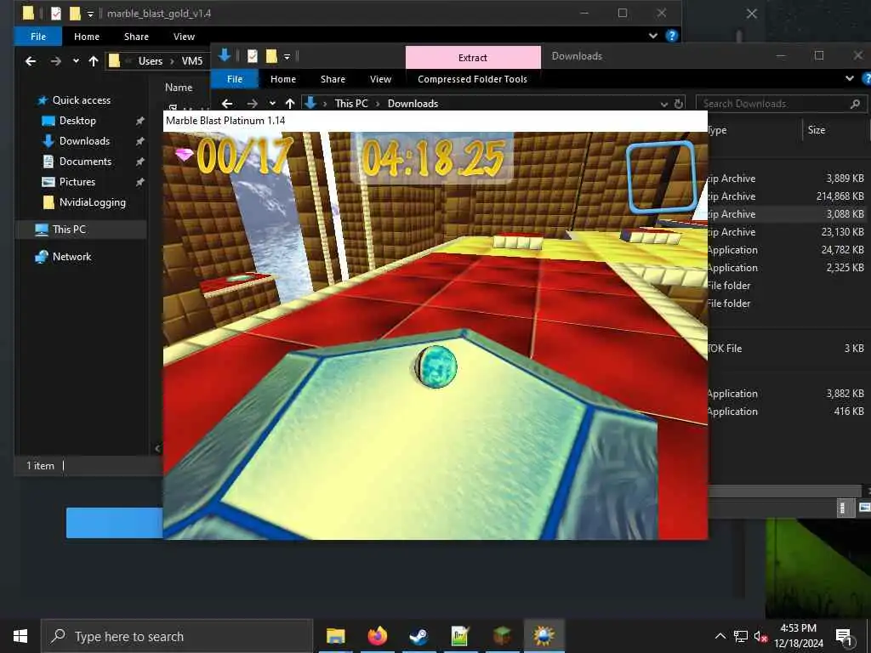Click the muted volume tray icon
The width and height of the screenshot is (871, 653).
coord(760,636)
